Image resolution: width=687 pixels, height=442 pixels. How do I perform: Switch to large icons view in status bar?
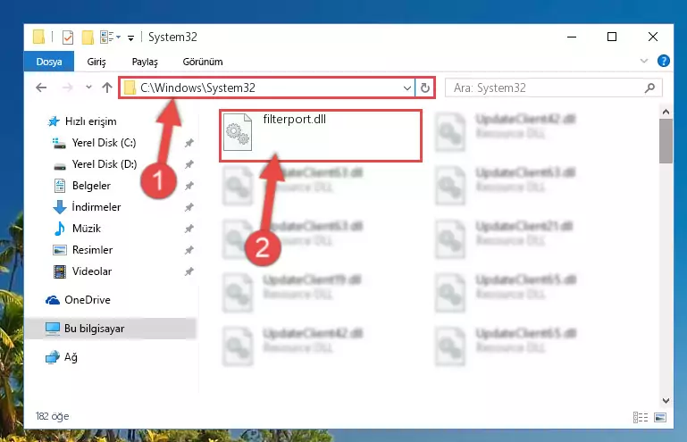click(660, 418)
